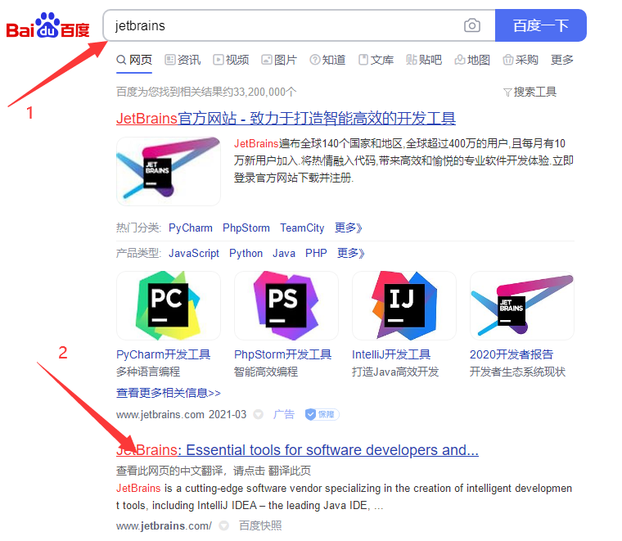Expand 更多 in 热门分类 row
This screenshot has width=622, height=541.
(x=349, y=228)
